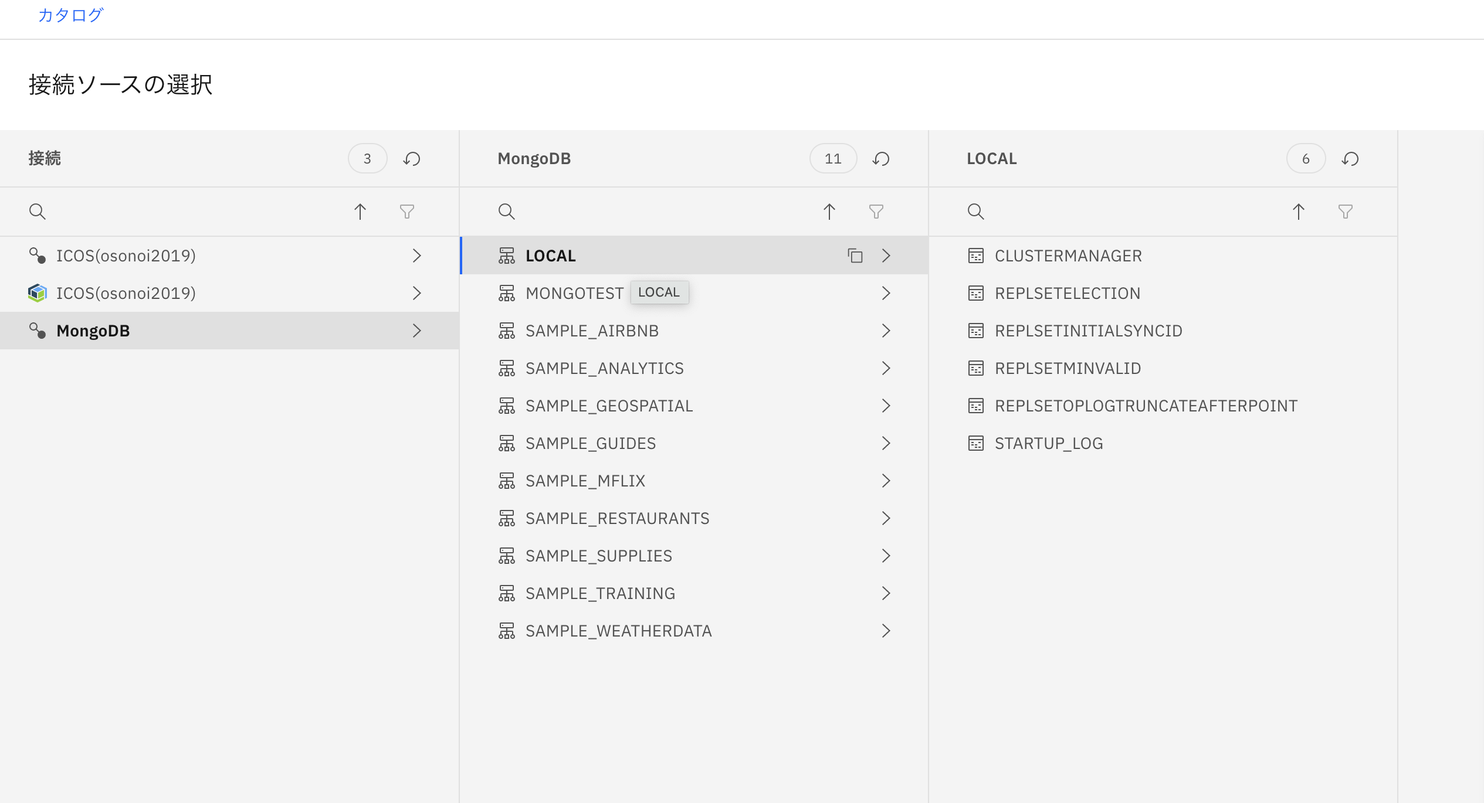Refresh the MongoDB schema list
Screen dimensions: 1484x803
coord(881,159)
